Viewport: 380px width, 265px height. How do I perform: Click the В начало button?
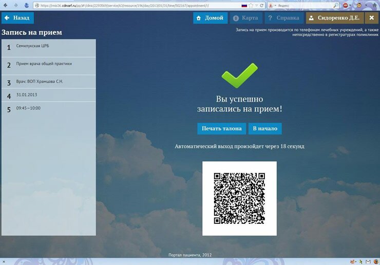[265, 128]
